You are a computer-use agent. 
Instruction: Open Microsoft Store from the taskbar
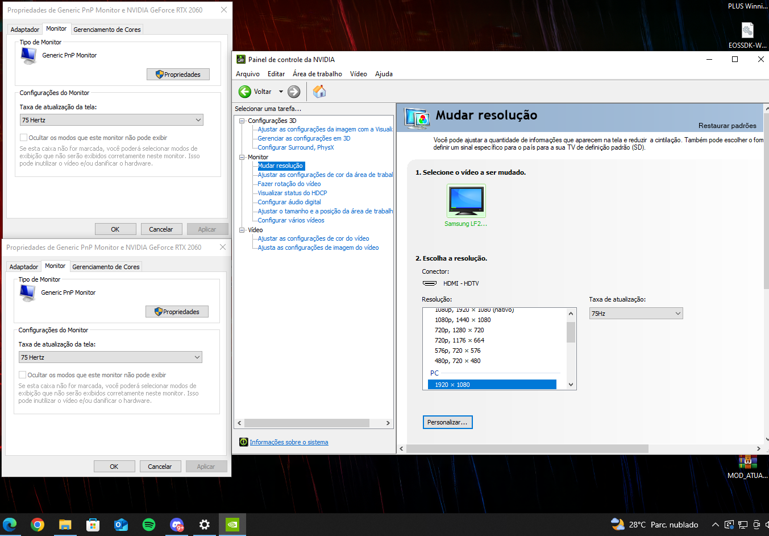click(93, 525)
